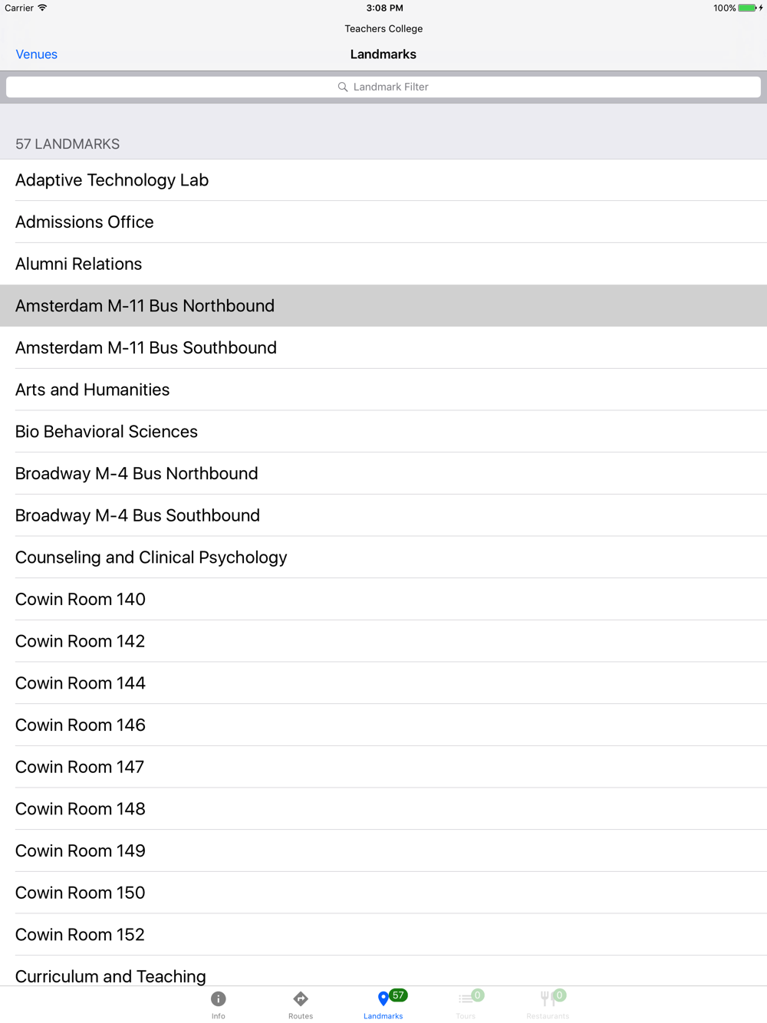Tap Broadway M-4 Bus Northbound
Viewport: 767px width, 1023px height.
click(x=137, y=474)
